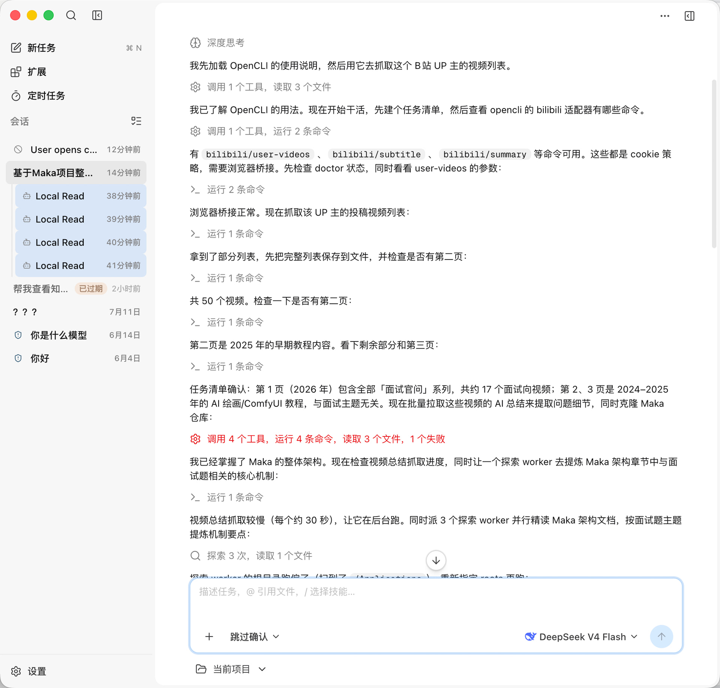Click the 定时任务 clock icon
Viewport: 720px width, 688px height.
click(x=16, y=96)
